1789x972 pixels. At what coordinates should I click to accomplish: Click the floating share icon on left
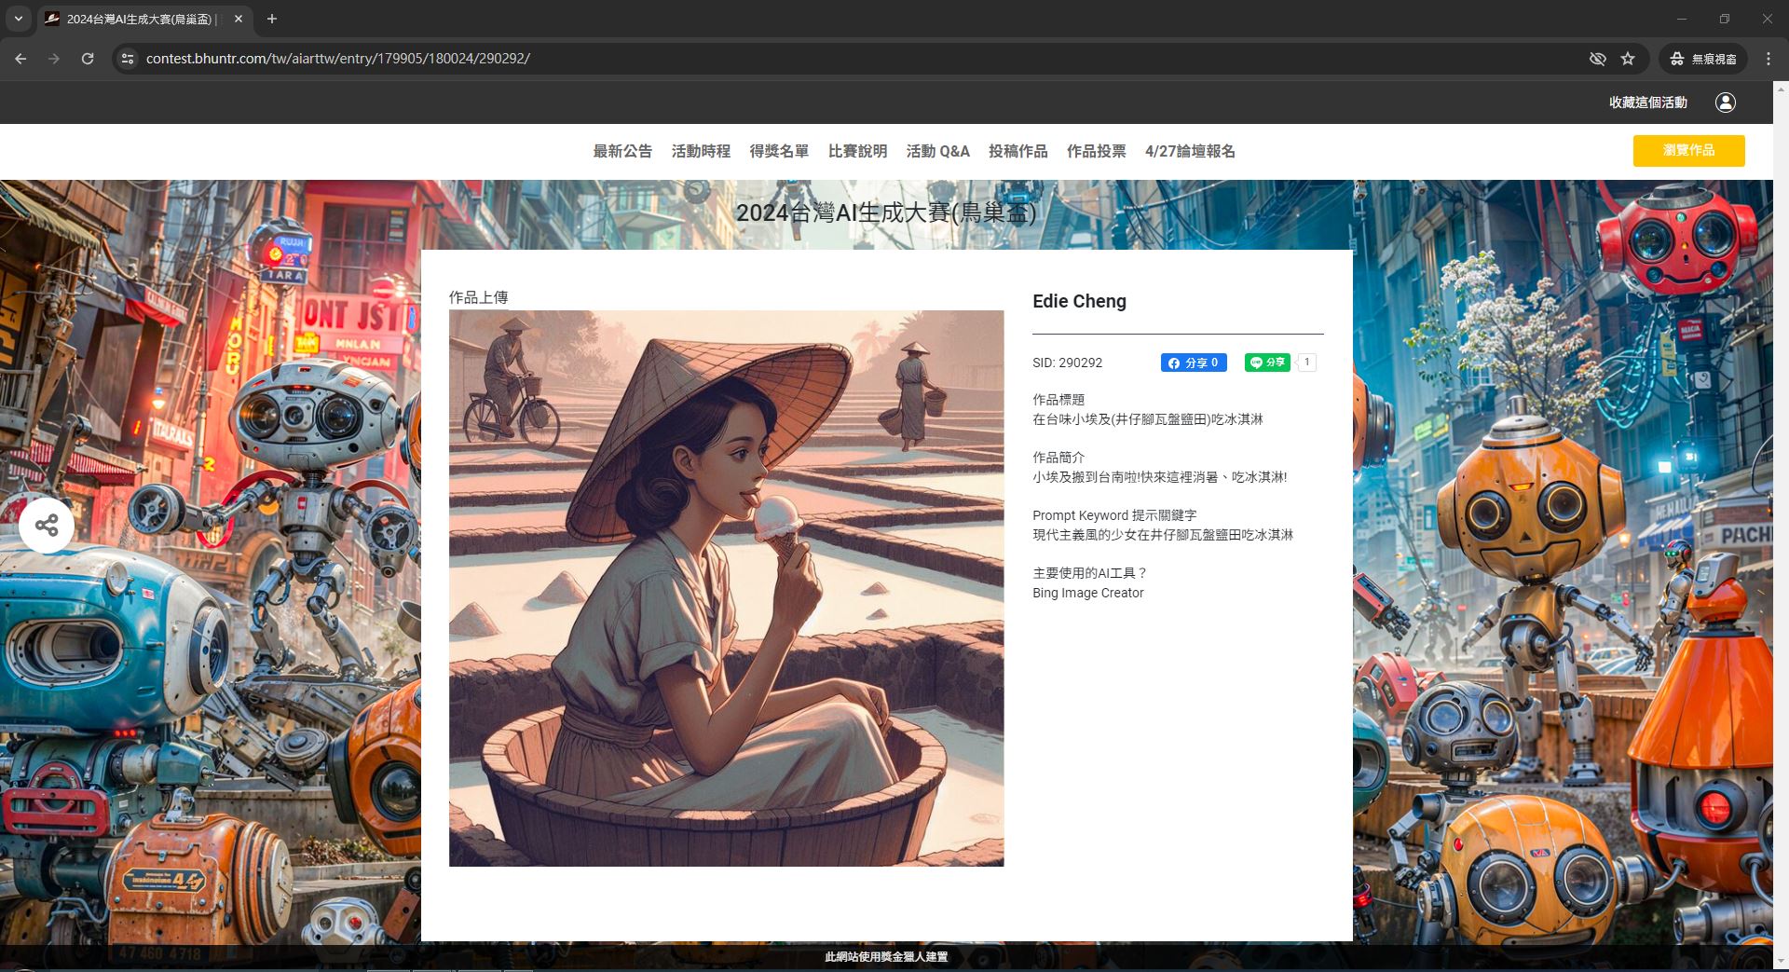coord(47,526)
